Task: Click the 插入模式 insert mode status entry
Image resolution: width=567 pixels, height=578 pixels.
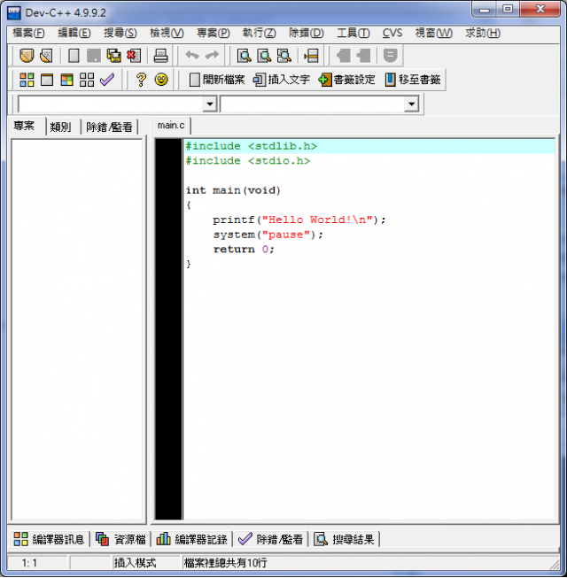Action: [x=135, y=563]
